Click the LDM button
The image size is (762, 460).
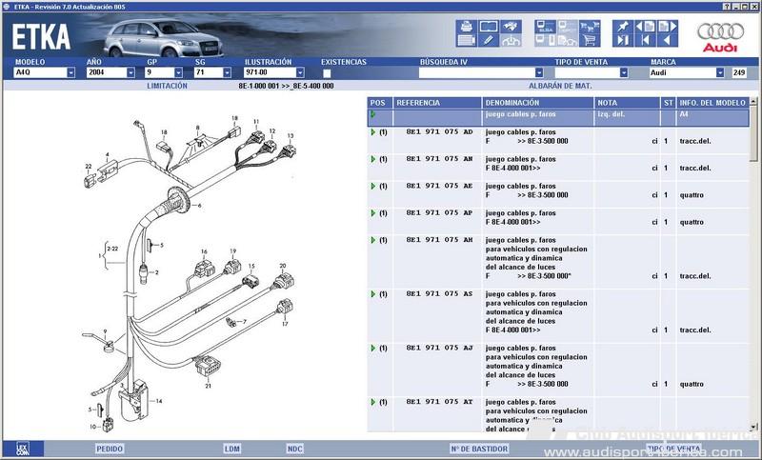(x=231, y=449)
